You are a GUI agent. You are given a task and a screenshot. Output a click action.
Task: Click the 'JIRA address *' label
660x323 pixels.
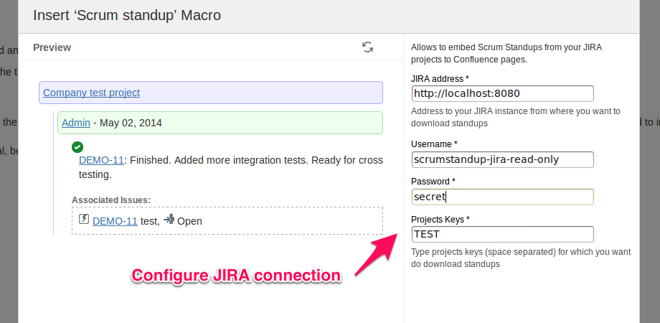click(440, 79)
